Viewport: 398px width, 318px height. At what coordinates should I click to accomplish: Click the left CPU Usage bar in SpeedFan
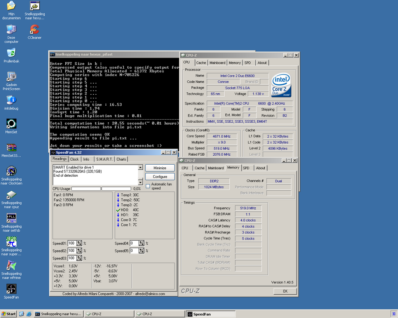click(86, 189)
